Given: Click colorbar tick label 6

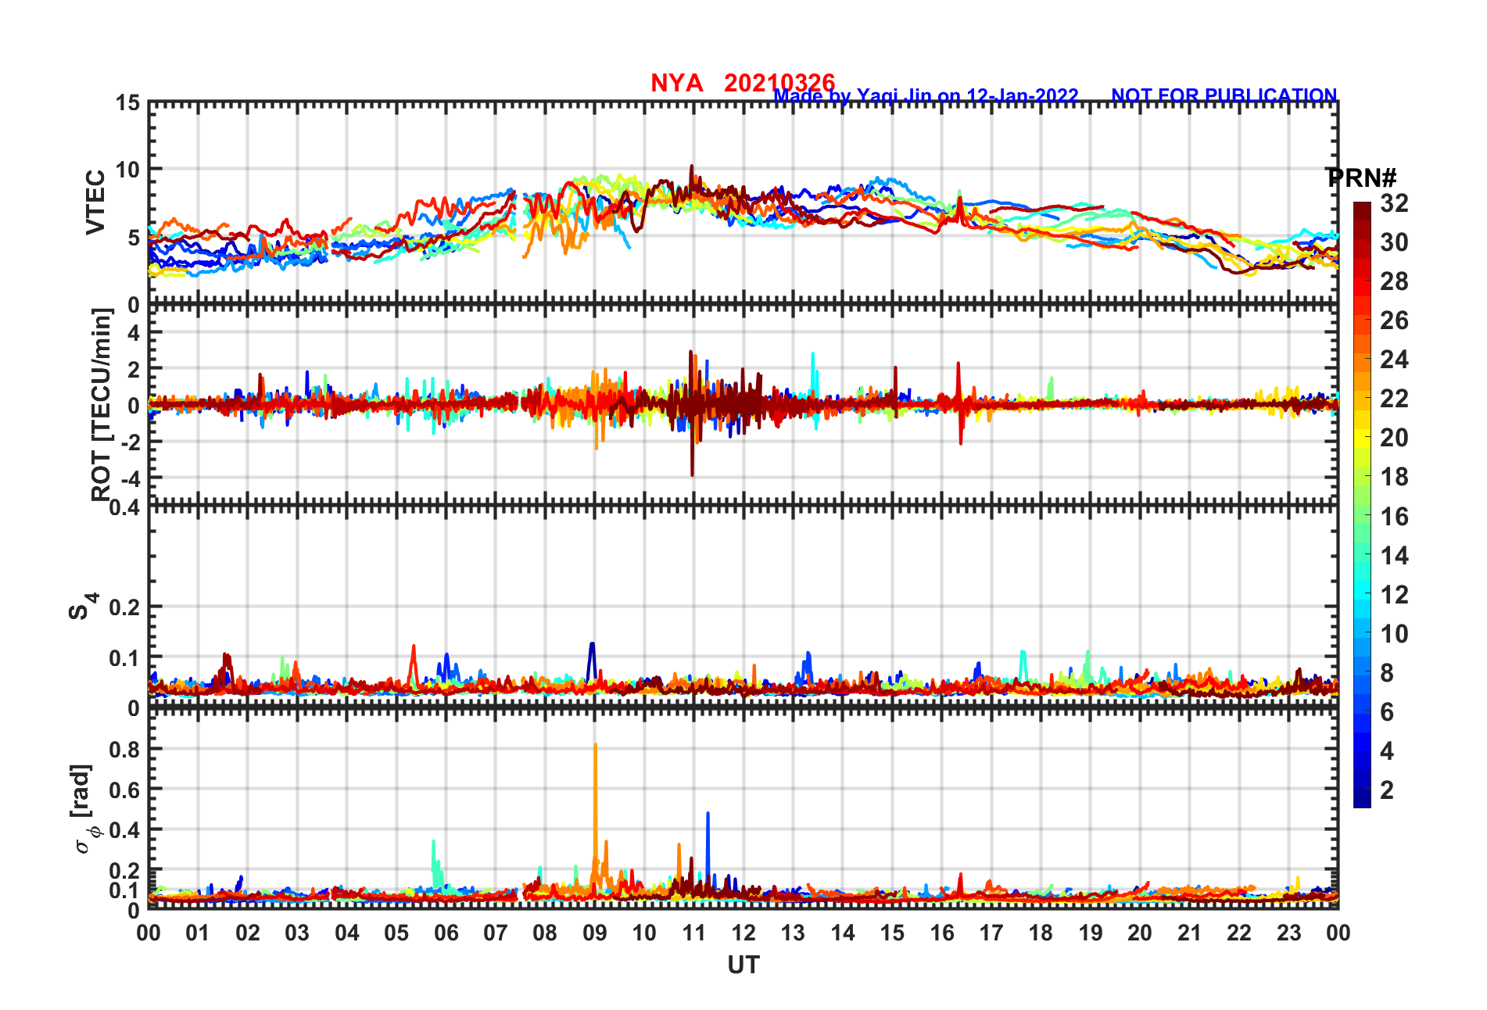Looking at the screenshot, I should [1387, 712].
